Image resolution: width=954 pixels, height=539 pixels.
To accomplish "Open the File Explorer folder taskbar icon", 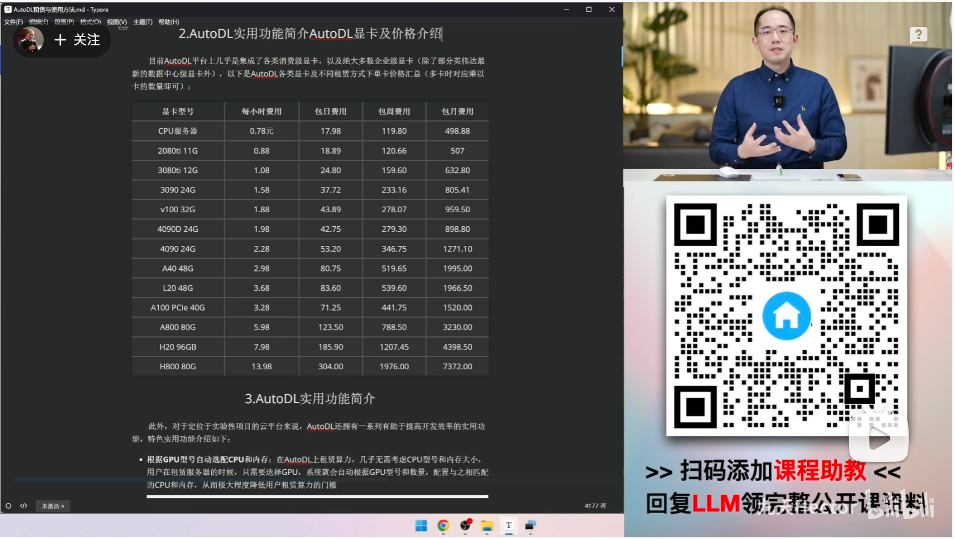I will click(487, 526).
